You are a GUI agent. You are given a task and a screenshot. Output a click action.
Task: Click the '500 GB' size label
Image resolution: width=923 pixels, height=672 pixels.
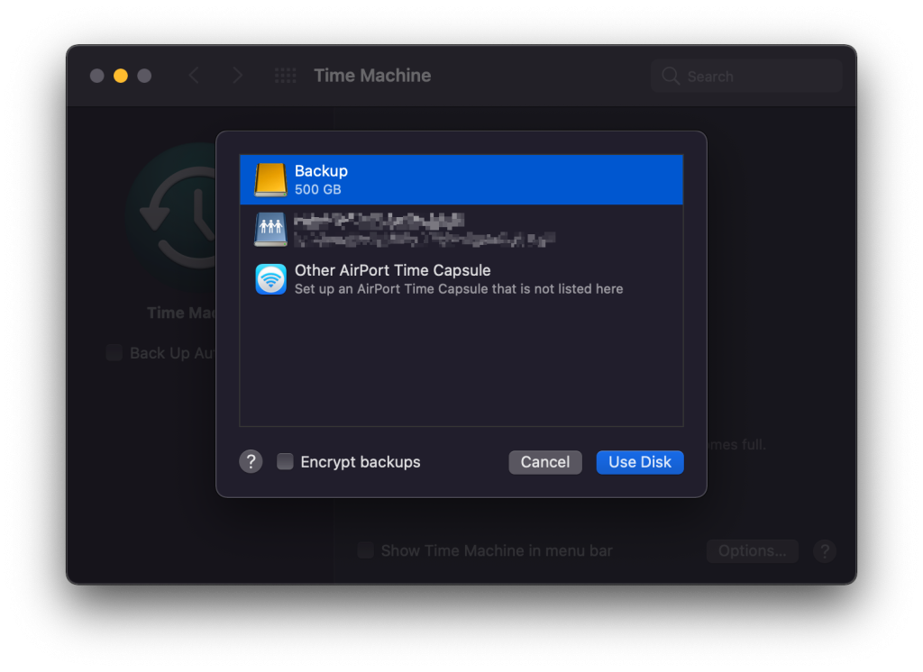click(318, 189)
